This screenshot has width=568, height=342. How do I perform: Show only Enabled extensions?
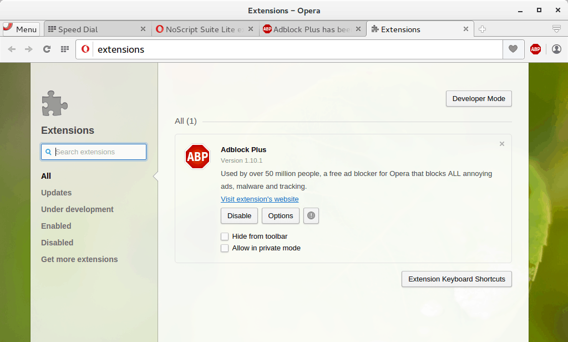click(56, 226)
